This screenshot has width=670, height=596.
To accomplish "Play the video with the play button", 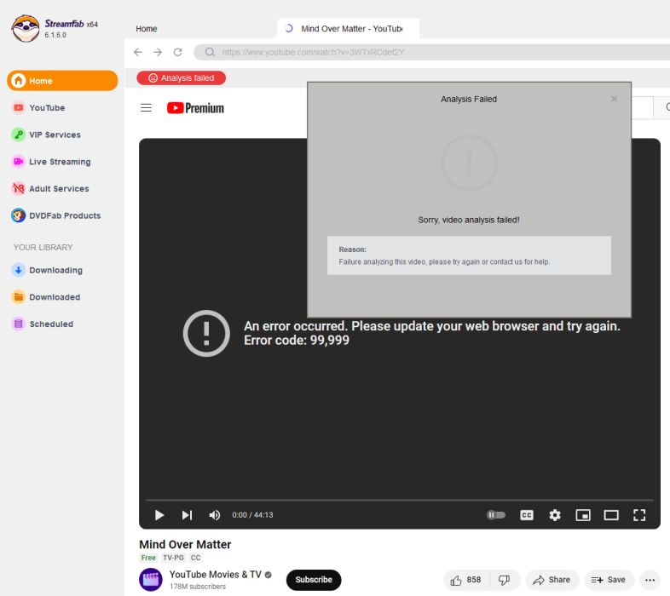I will pyautogui.click(x=159, y=515).
